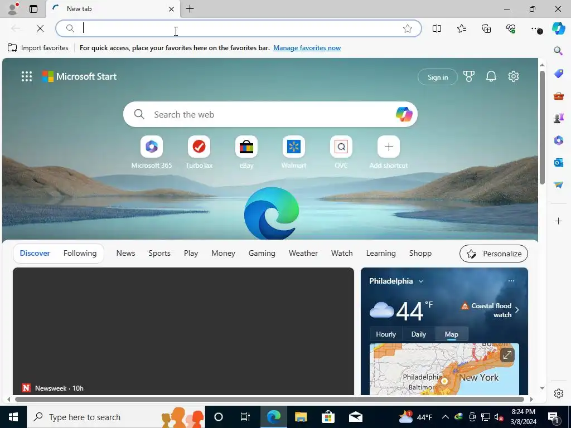
Task: Open Windows Start menu
Action: pos(13,417)
